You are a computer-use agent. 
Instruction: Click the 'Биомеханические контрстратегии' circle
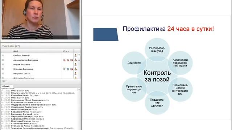pos(180,89)
